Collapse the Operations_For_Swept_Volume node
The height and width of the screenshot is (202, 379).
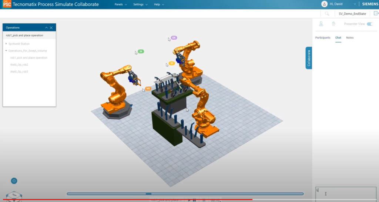click(6, 51)
